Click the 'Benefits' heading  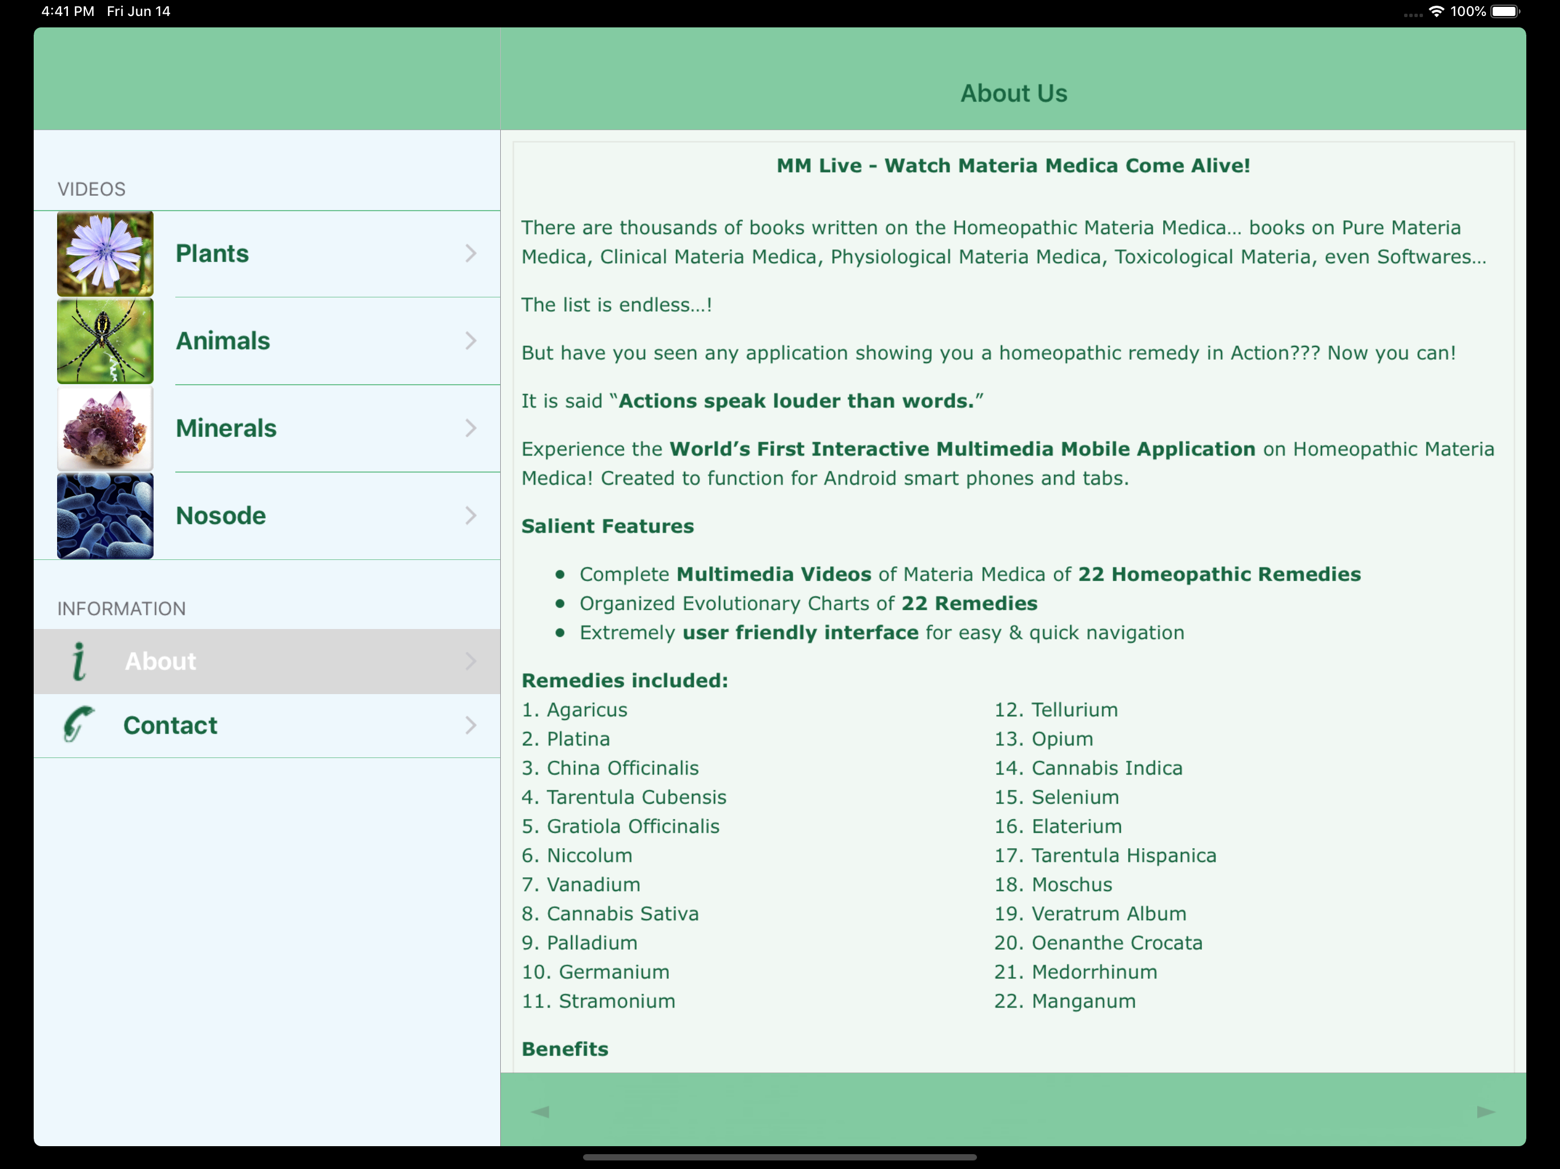pyautogui.click(x=565, y=1050)
